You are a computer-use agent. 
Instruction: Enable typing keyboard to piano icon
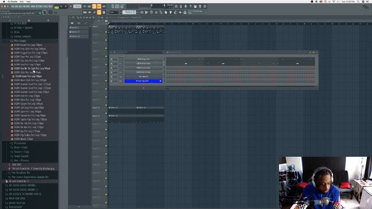coord(85,12)
